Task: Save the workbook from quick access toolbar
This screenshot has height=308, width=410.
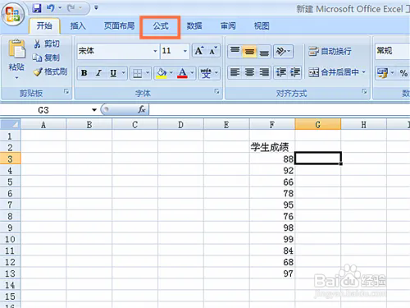Action: [37, 8]
